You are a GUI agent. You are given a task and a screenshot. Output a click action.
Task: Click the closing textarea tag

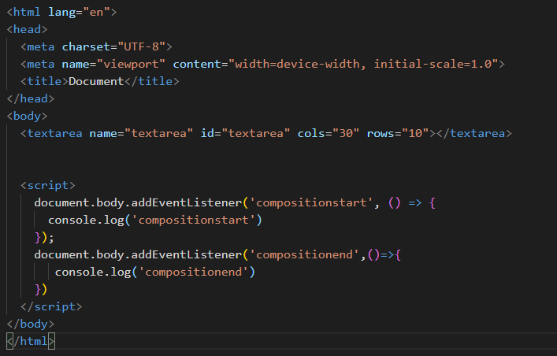coord(474,133)
